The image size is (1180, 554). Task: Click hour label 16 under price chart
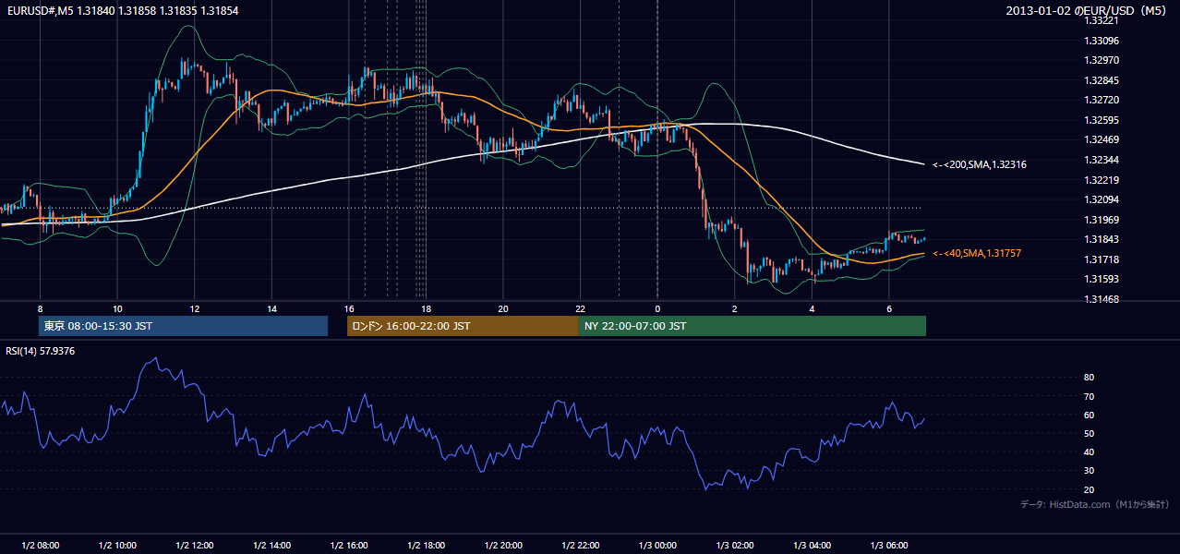coord(348,308)
